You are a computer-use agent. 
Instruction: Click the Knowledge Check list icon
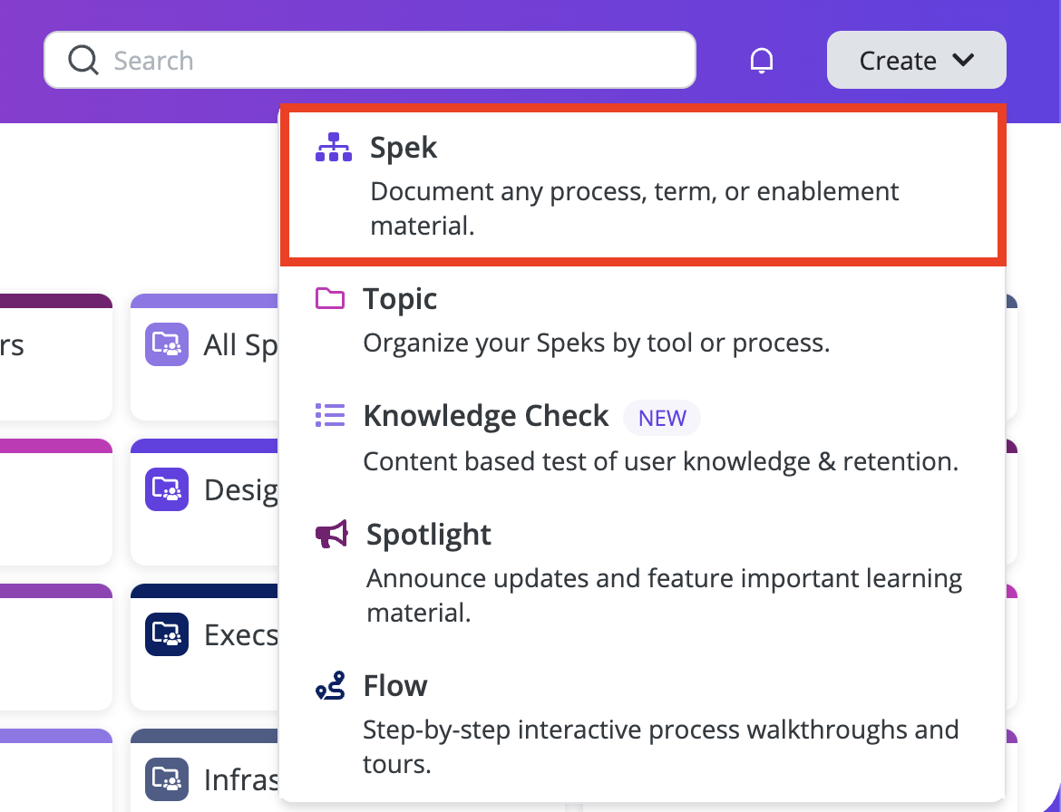[x=330, y=415]
